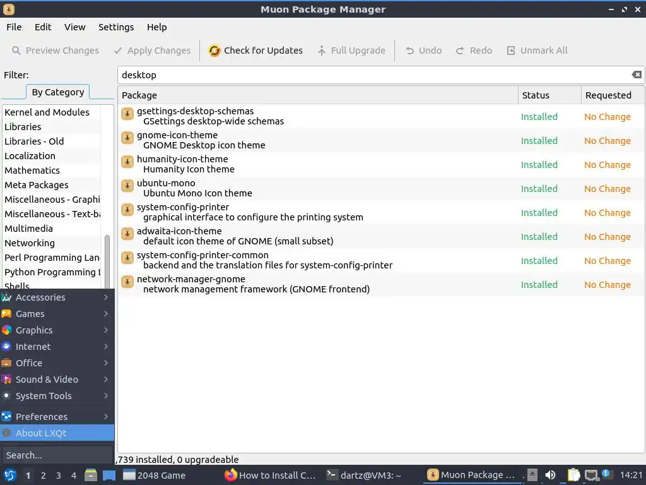The width and height of the screenshot is (646, 485).
Task: Click the system-config-printer package icon
Action: click(x=127, y=210)
